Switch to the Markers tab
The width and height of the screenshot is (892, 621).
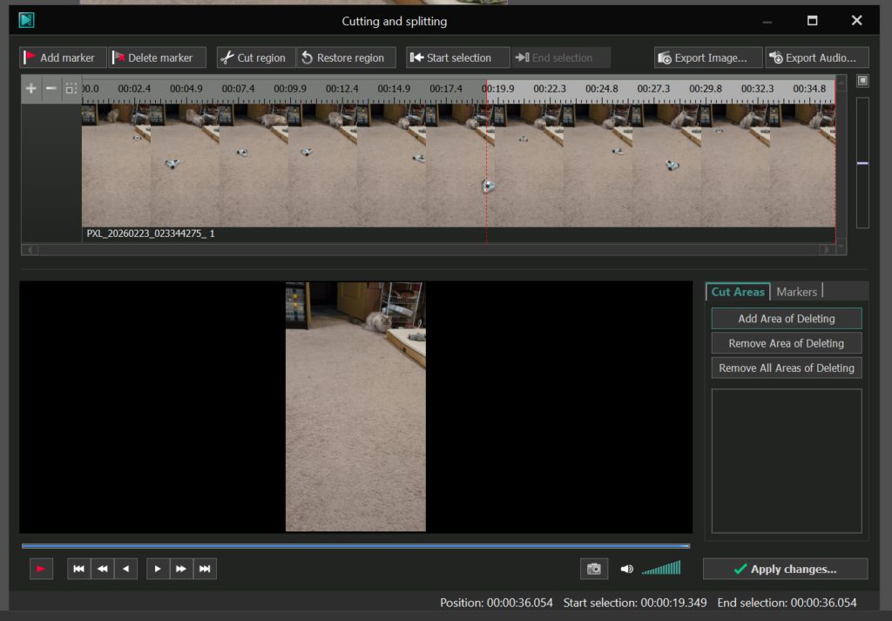point(796,292)
